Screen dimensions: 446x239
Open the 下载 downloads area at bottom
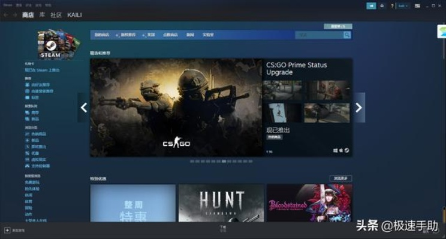coord(223,228)
